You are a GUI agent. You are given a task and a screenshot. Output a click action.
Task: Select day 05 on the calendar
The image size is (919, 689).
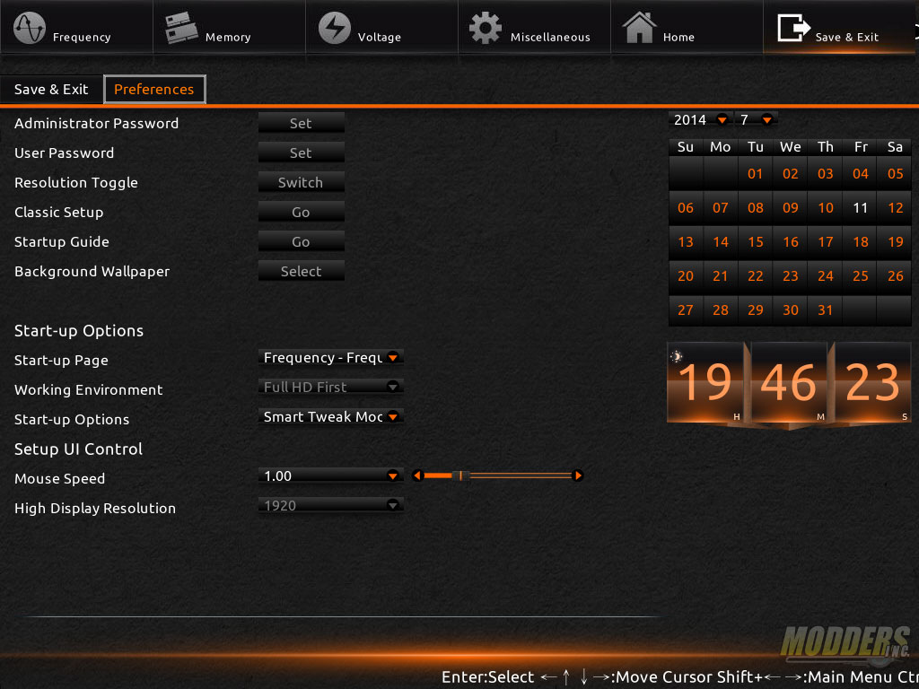point(895,173)
